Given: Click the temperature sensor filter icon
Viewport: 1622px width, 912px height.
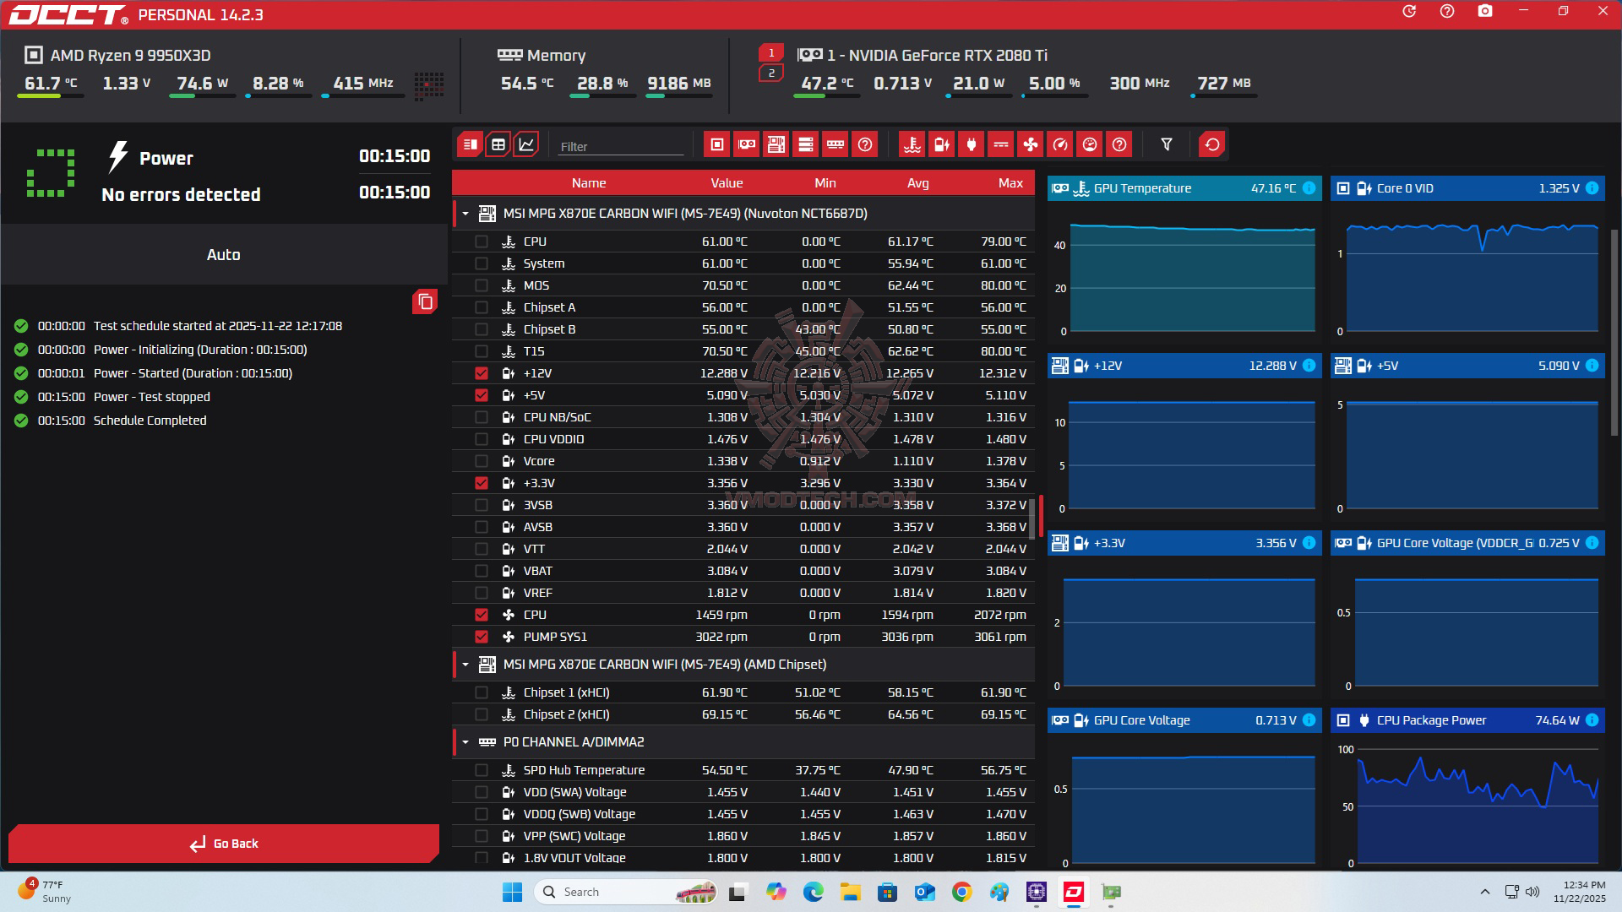Looking at the screenshot, I should [x=912, y=144].
